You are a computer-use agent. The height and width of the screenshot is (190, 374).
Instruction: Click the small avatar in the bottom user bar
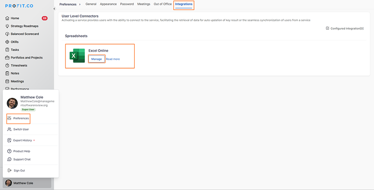(x=9, y=183)
